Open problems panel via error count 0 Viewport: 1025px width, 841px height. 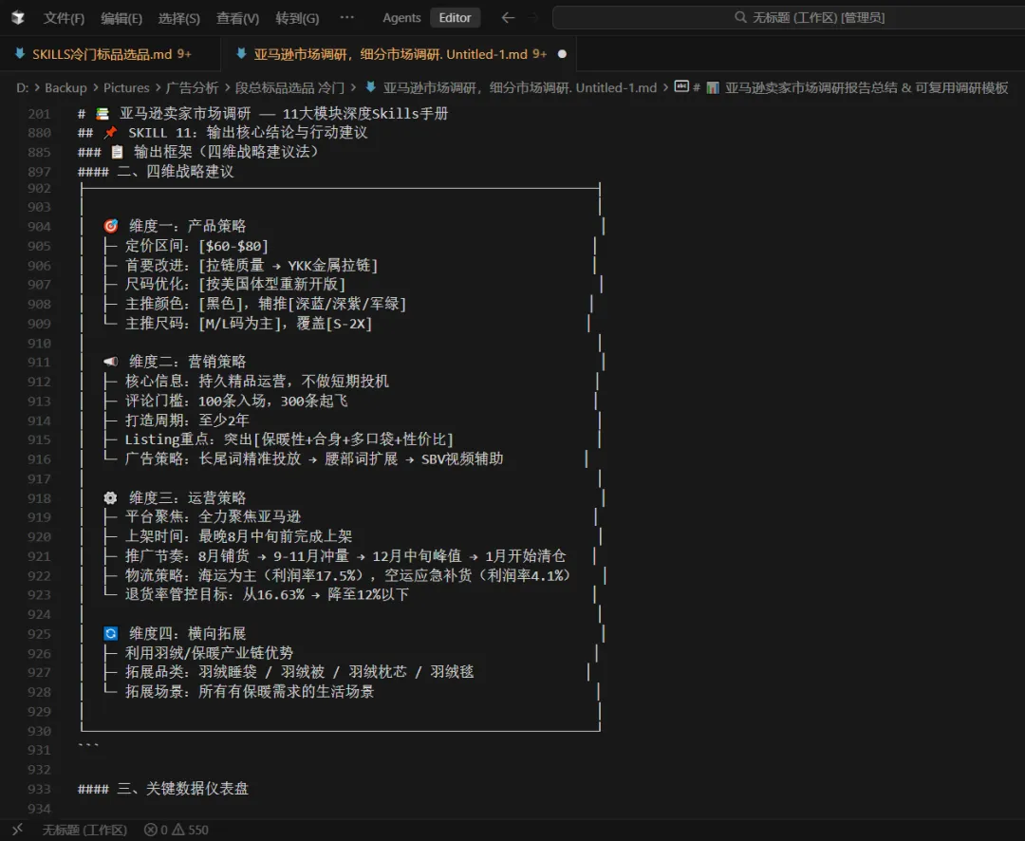point(157,830)
